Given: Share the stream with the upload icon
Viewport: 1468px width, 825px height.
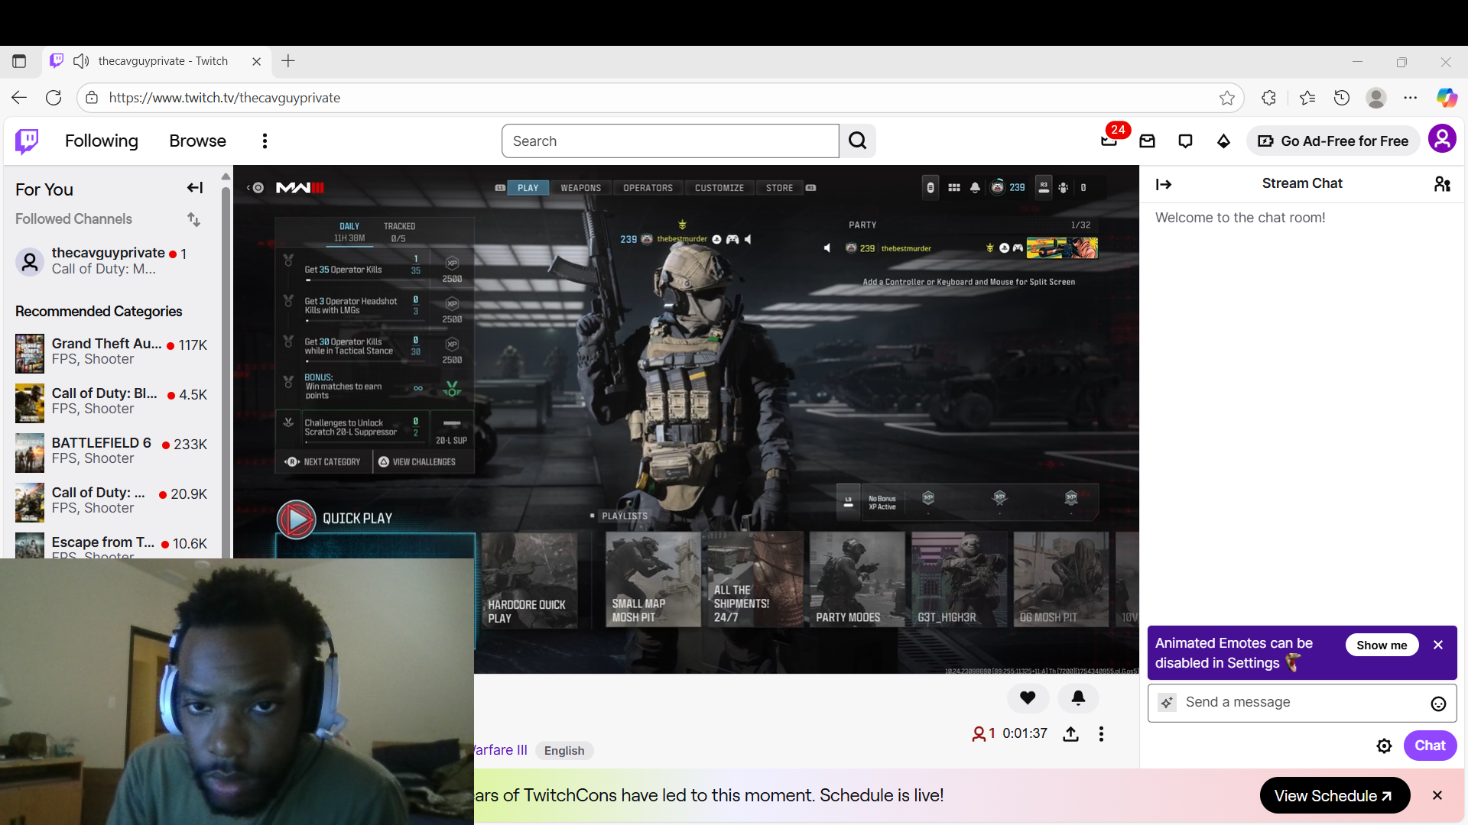Looking at the screenshot, I should [x=1070, y=734].
